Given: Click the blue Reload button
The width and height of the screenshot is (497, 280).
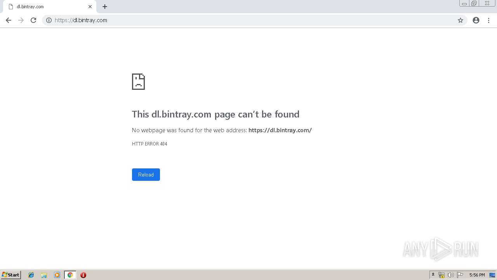Looking at the screenshot, I should [146, 175].
